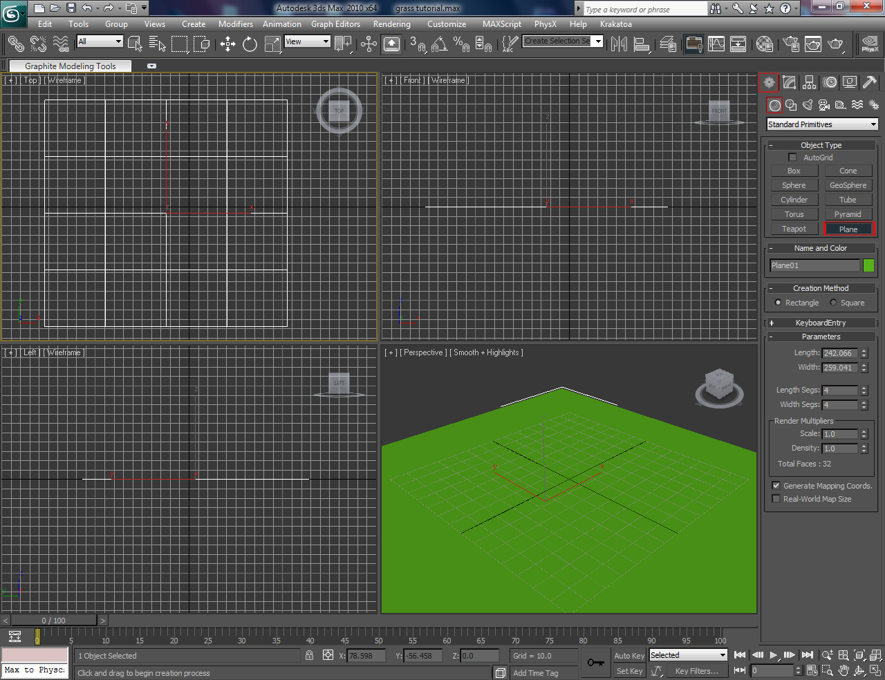
Task: Click the Plane01 object color swatch
Action: [x=868, y=265]
